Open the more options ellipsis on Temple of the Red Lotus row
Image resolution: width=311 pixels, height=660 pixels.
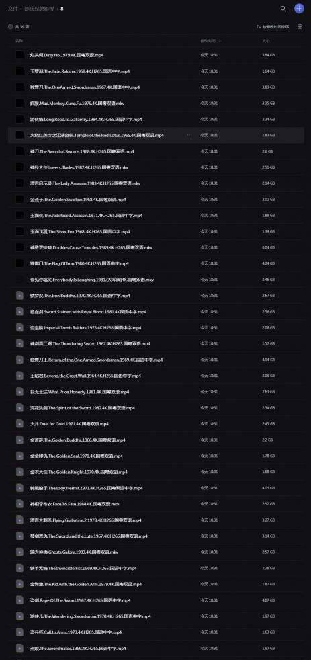tap(189, 136)
